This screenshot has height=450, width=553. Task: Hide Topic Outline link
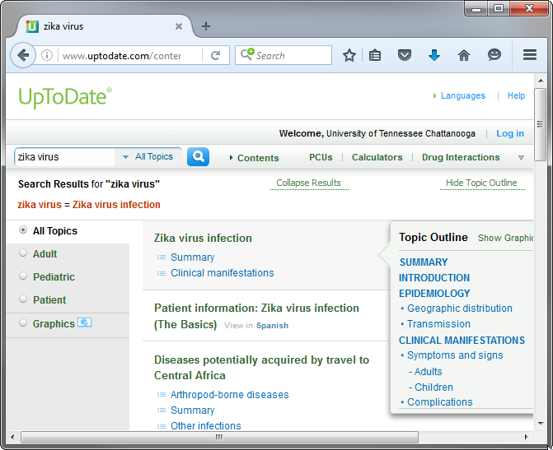pos(481,183)
